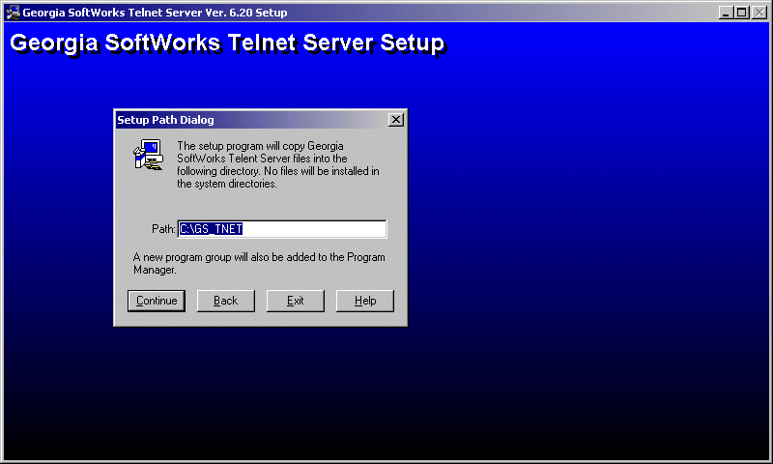The width and height of the screenshot is (773, 464).
Task: Click the Continue button
Action: pyautogui.click(x=157, y=301)
